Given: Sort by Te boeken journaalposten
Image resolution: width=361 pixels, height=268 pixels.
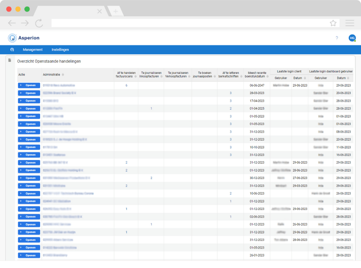Looking at the screenshot, I should (x=214, y=77).
